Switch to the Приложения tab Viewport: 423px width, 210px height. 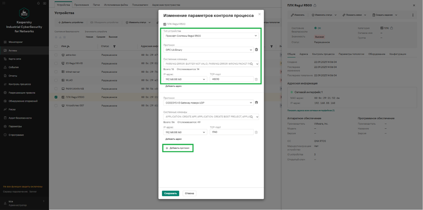tap(81, 5)
